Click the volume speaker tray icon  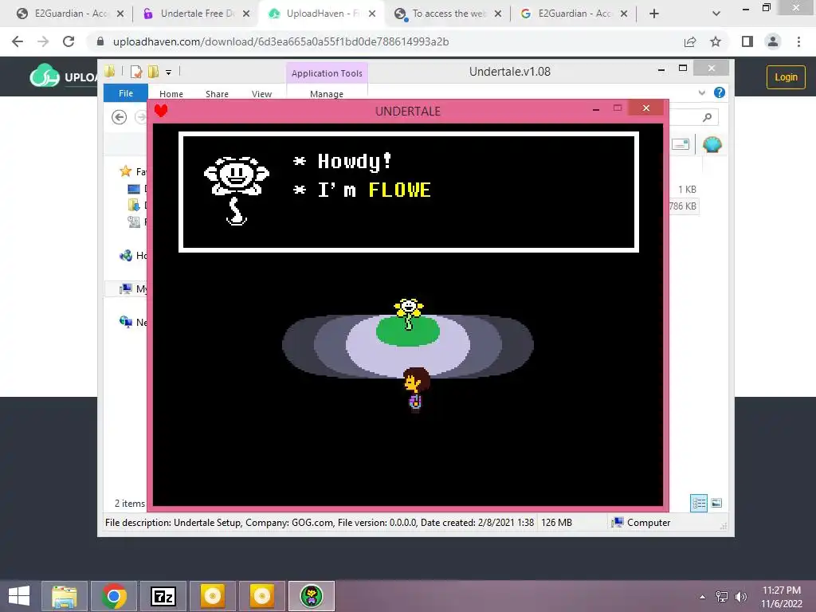pos(740,597)
